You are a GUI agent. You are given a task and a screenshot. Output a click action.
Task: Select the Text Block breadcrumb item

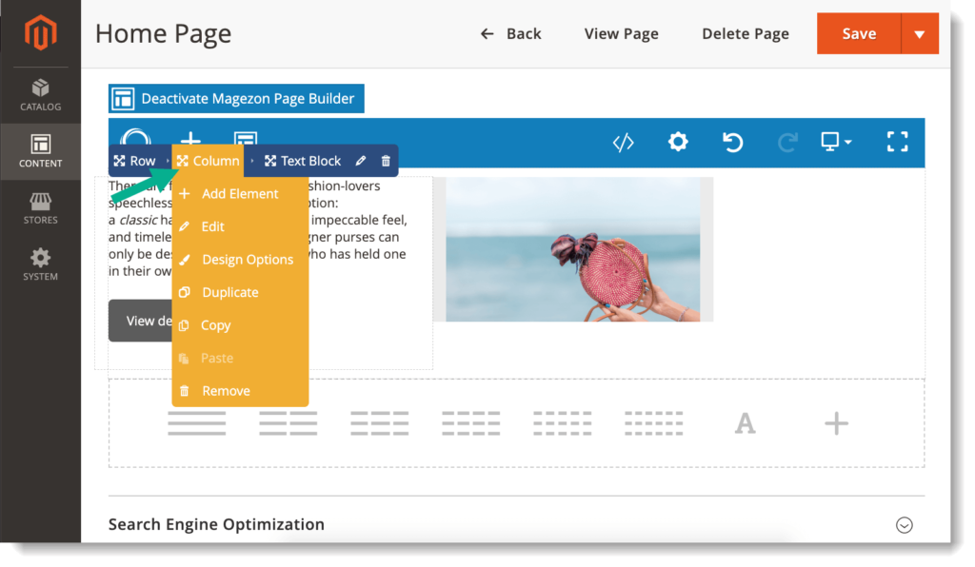(303, 161)
